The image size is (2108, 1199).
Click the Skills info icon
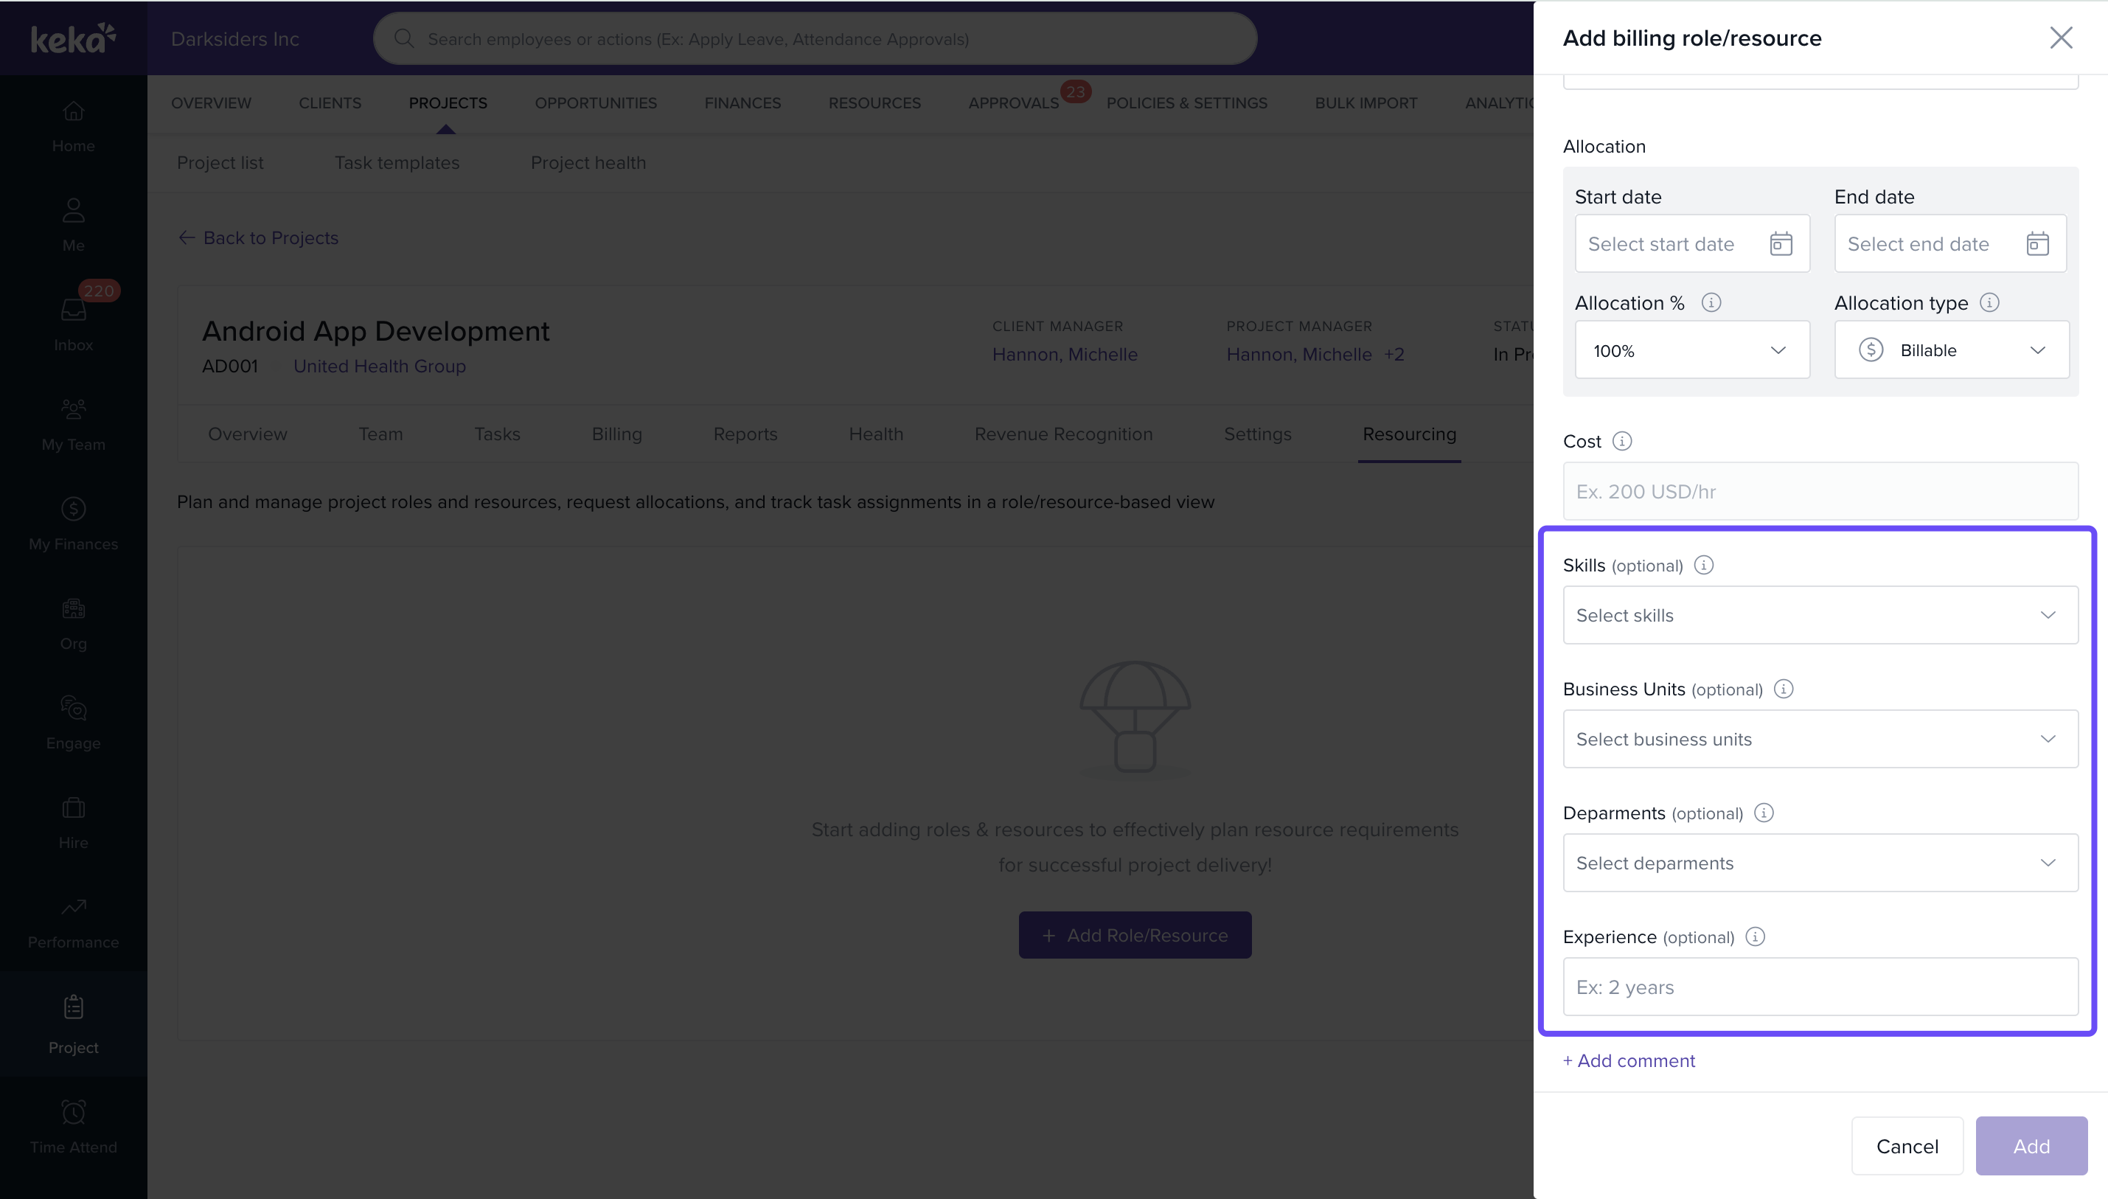point(1704,565)
